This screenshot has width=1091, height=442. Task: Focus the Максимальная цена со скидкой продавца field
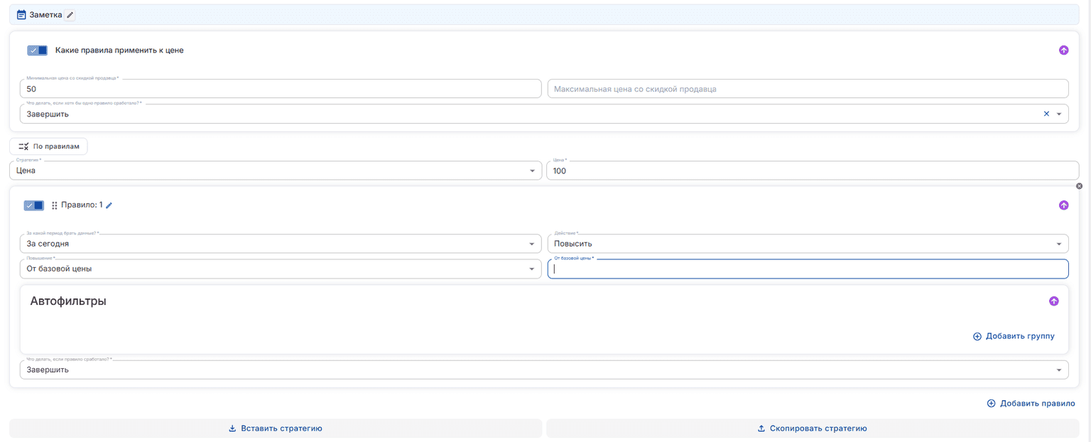point(808,89)
